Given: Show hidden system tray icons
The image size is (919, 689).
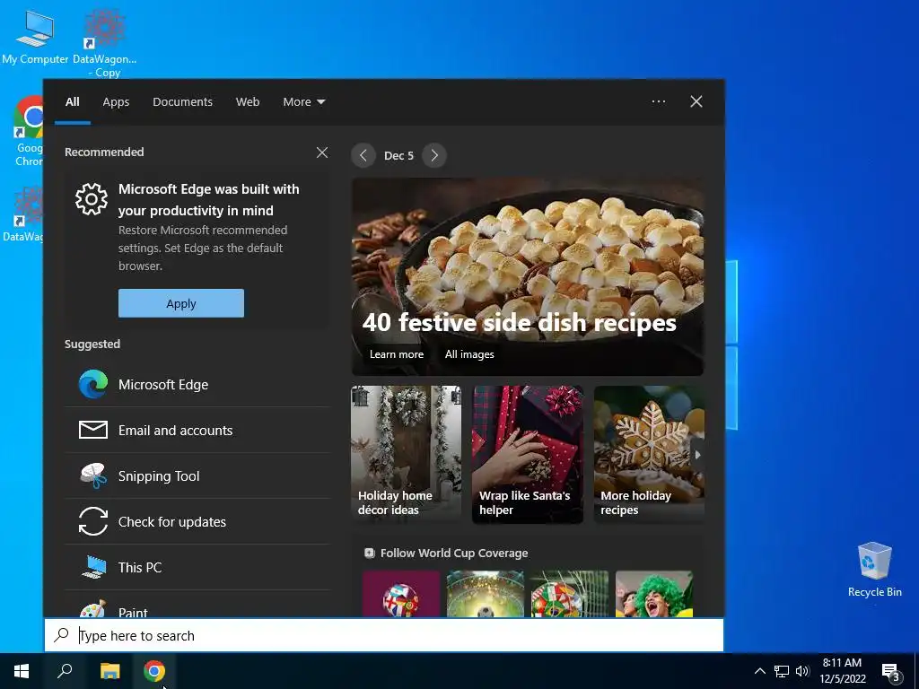Looking at the screenshot, I should [x=759, y=671].
